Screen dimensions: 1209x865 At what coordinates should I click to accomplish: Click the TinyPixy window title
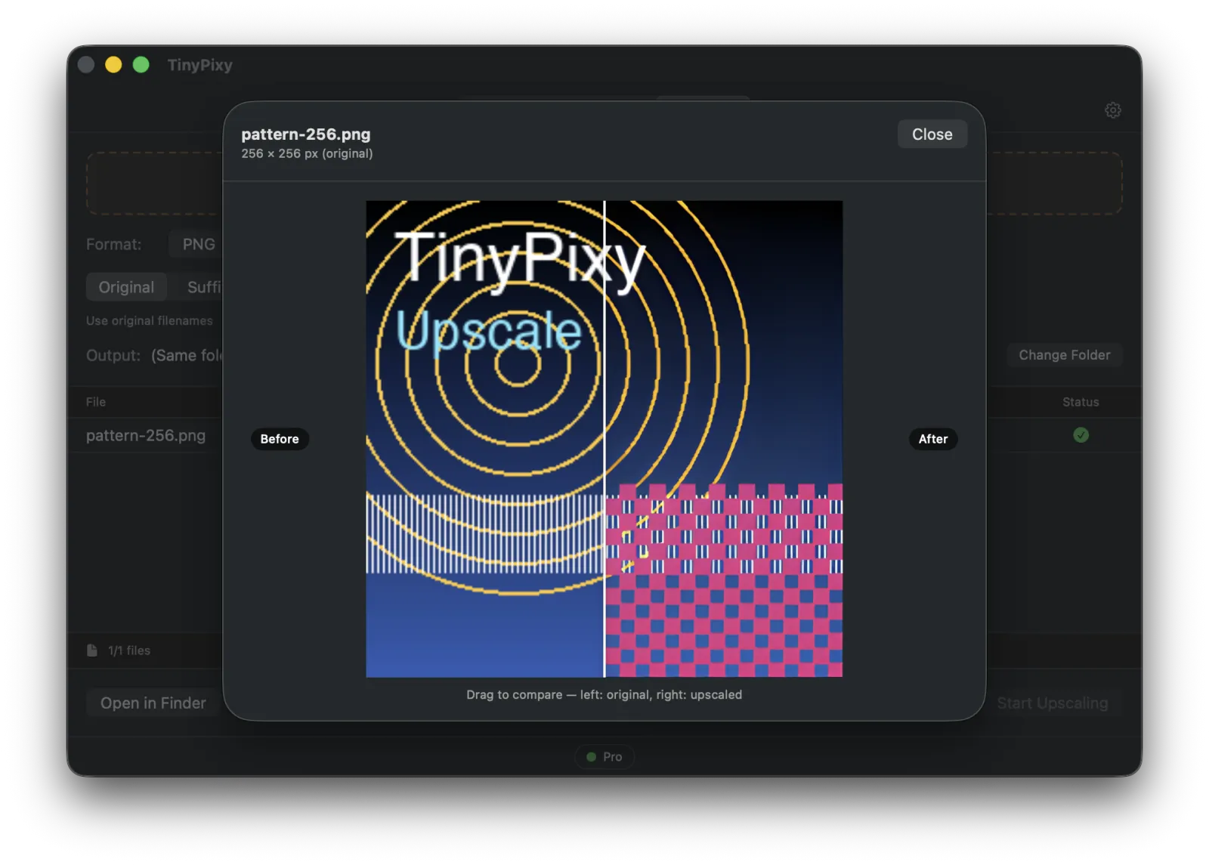199,65
